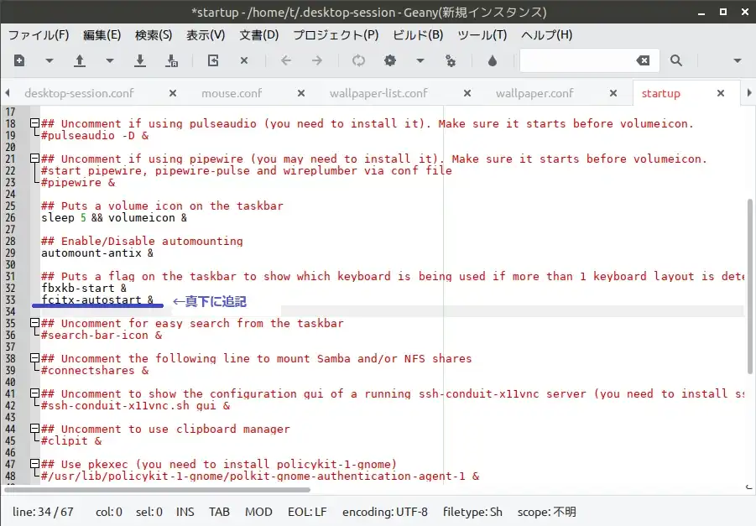Viewport: 756px width, 526px height.
Task: Click the Compile toolbar icon
Action: pyautogui.click(x=359, y=60)
